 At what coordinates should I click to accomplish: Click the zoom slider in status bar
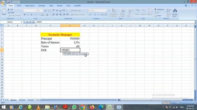tap(187, 103)
